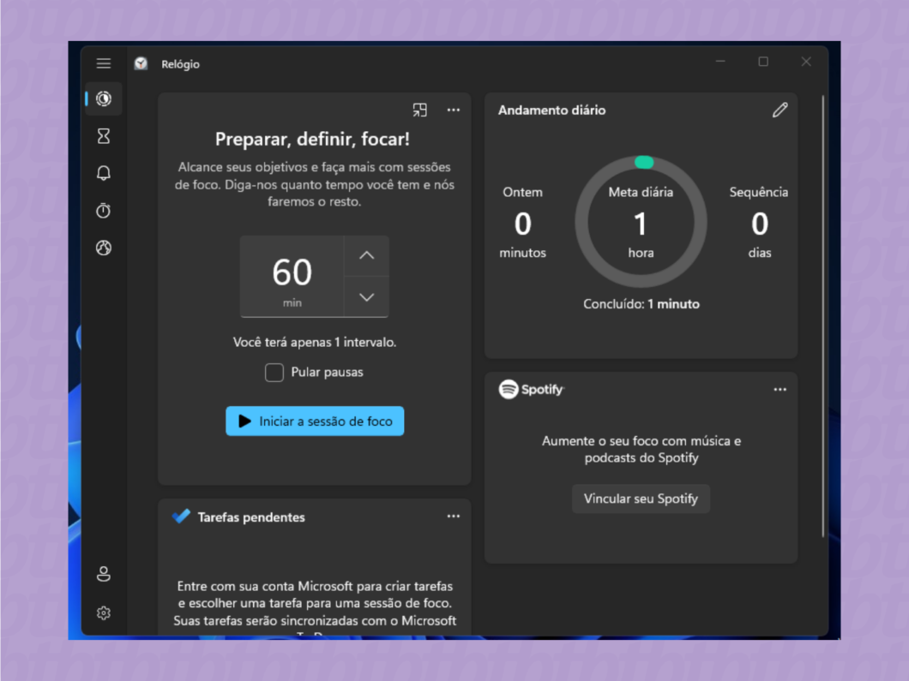Open the Spotify card options menu
This screenshot has height=681, width=909.
(x=780, y=389)
